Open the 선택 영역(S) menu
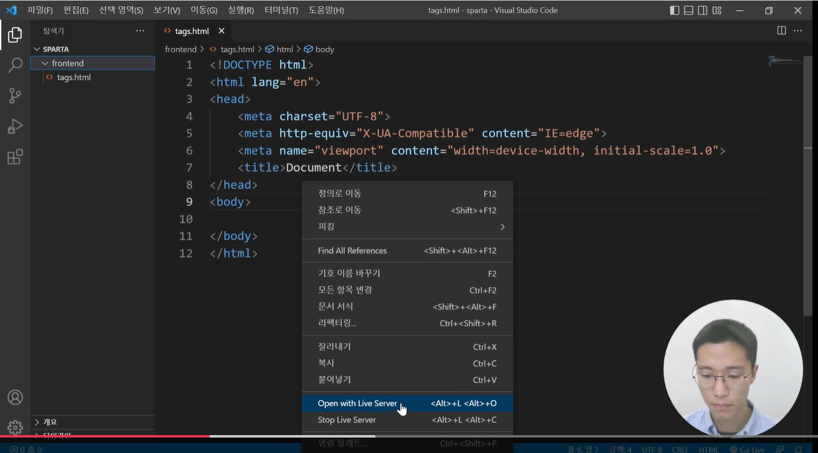The height and width of the screenshot is (453, 818). click(x=121, y=11)
